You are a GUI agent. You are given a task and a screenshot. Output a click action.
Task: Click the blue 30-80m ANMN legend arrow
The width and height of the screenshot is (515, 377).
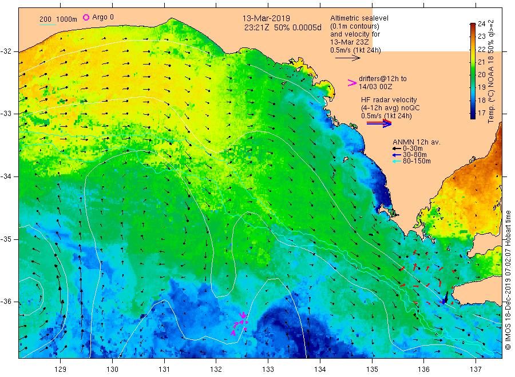pos(397,155)
